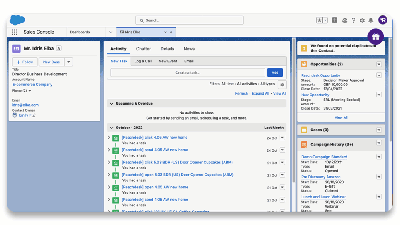Viewport: 400px width, 225px height.
Task: Close the Idris Elba workspace tab
Action: 171,32
